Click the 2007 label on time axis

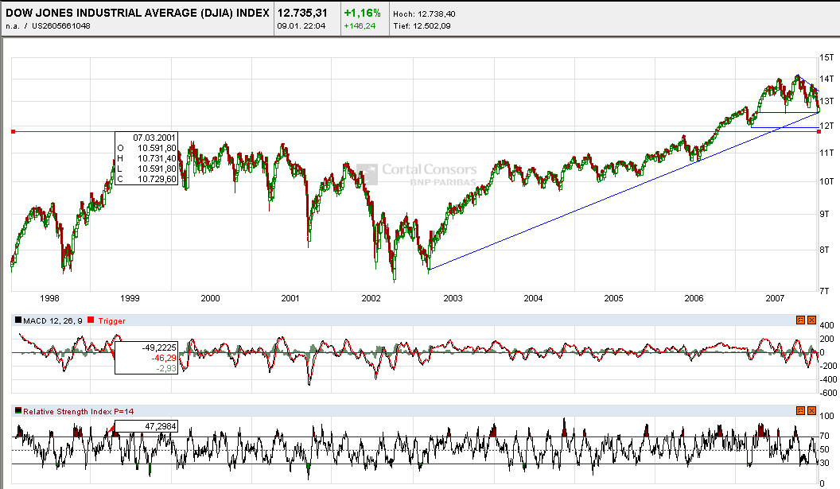[x=775, y=298]
